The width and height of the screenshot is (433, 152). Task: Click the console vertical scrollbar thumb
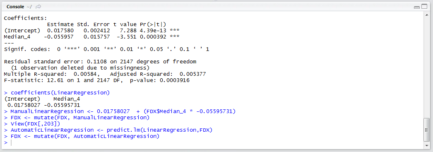[427, 130]
